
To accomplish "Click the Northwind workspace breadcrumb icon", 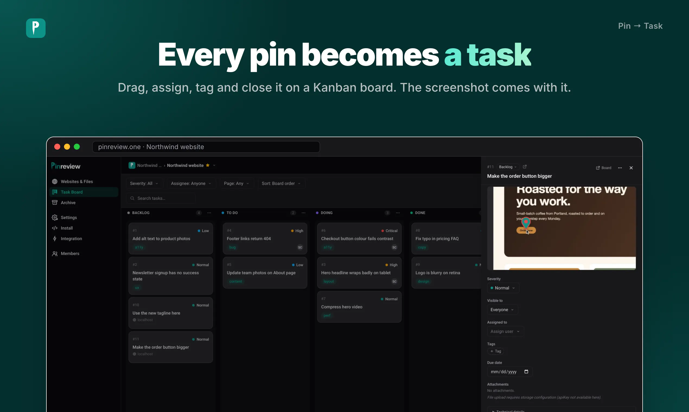I will pyautogui.click(x=132, y=165).
